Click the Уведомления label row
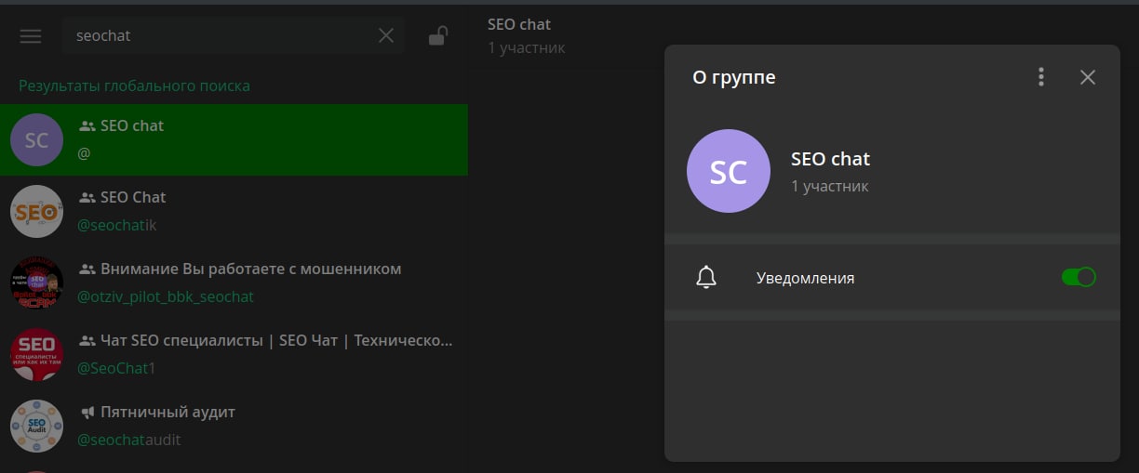The height and width of the screenshot is (473, 1139). [x=805, y=278]
